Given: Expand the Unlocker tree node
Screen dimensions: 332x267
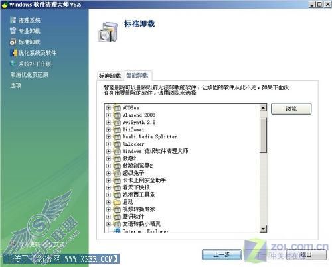Looking at the screenshot, I should pos(108,144).
